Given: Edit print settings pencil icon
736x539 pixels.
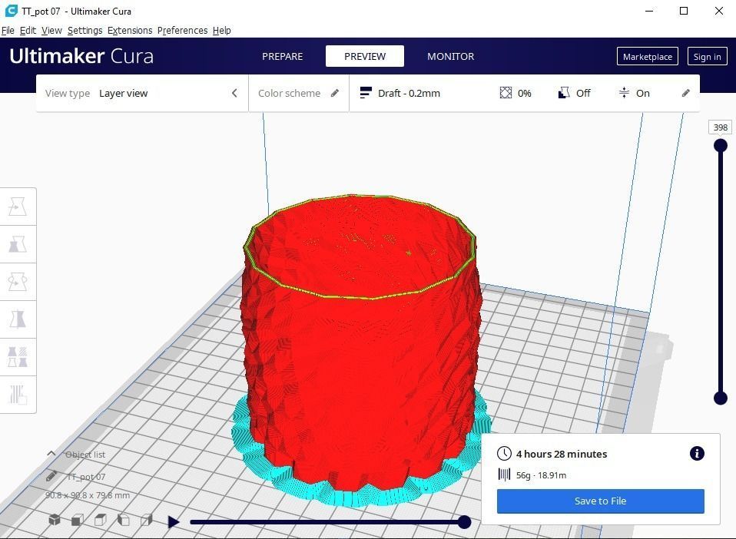Looking at the screenshot, I should (x=686, y=93).
